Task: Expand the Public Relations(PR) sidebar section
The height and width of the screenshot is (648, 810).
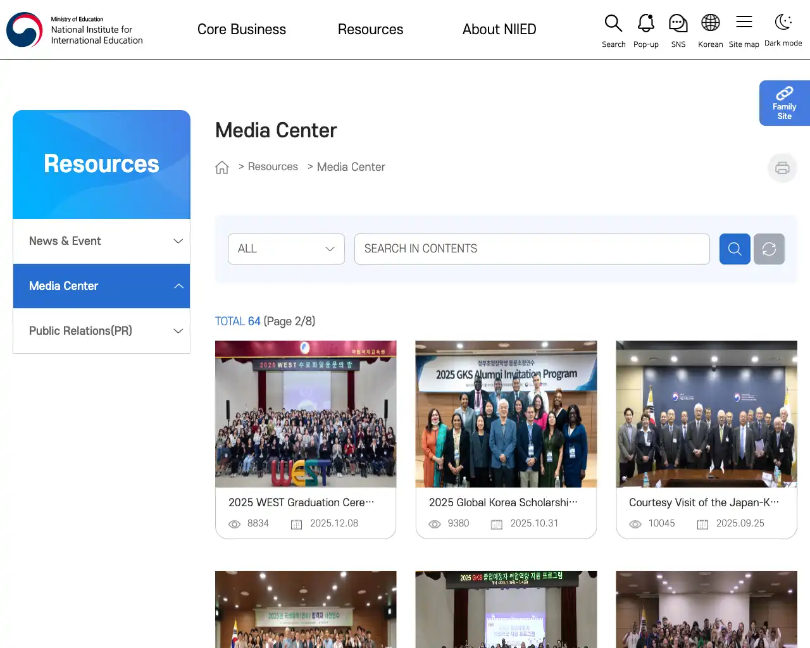Action: click(x=101, y=331)
